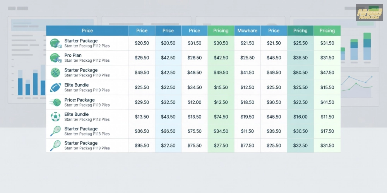
Task: Click the helmet icon in the first Starter Package row
Action: tap(55, 43)
